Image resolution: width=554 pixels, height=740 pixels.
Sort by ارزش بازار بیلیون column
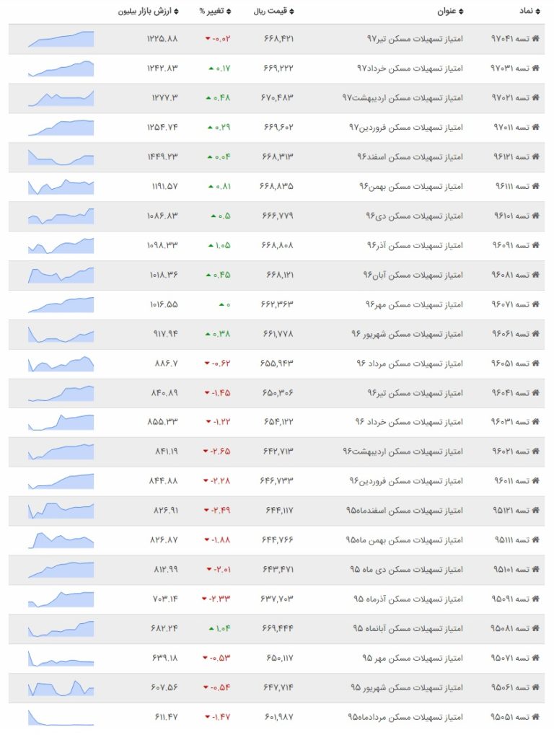[148, 11]
